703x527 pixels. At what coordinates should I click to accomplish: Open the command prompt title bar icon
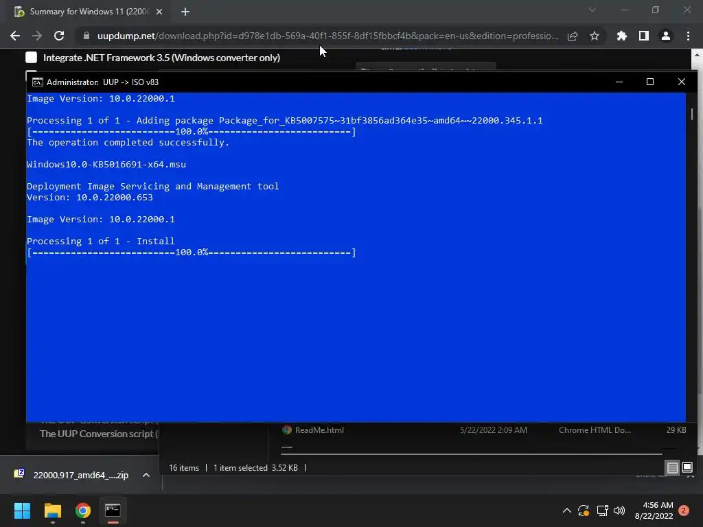coord(38,82)
